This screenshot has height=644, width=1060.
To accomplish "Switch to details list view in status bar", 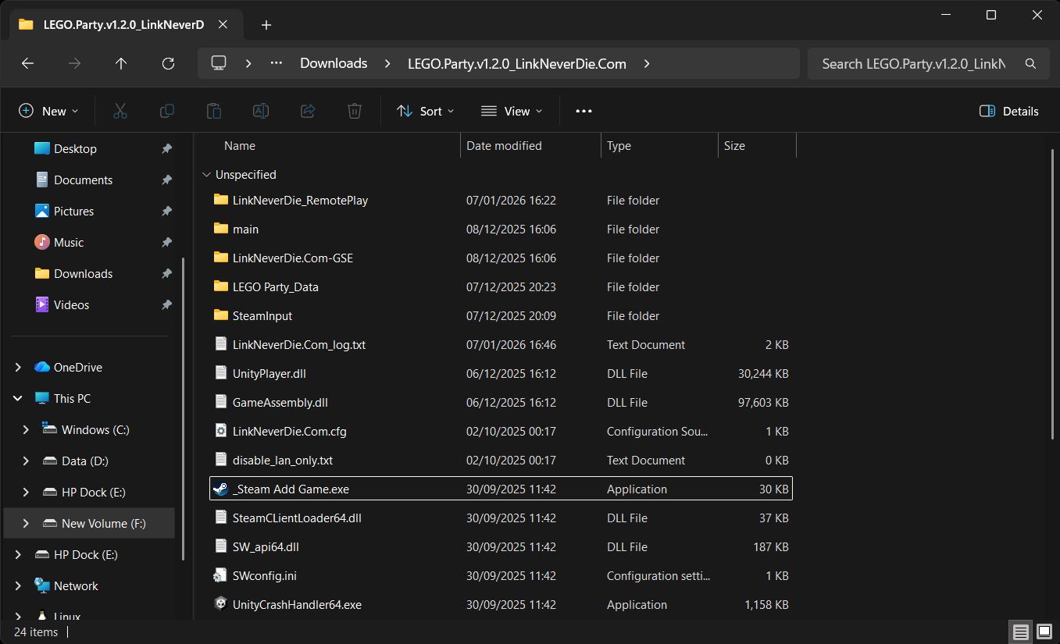I will click(x=1020, y=632).
